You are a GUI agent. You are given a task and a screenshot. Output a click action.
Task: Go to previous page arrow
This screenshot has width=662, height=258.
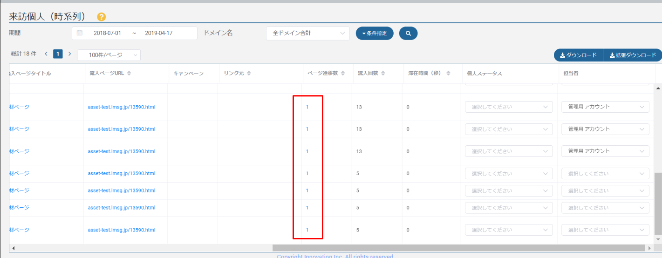coord(46,54)
